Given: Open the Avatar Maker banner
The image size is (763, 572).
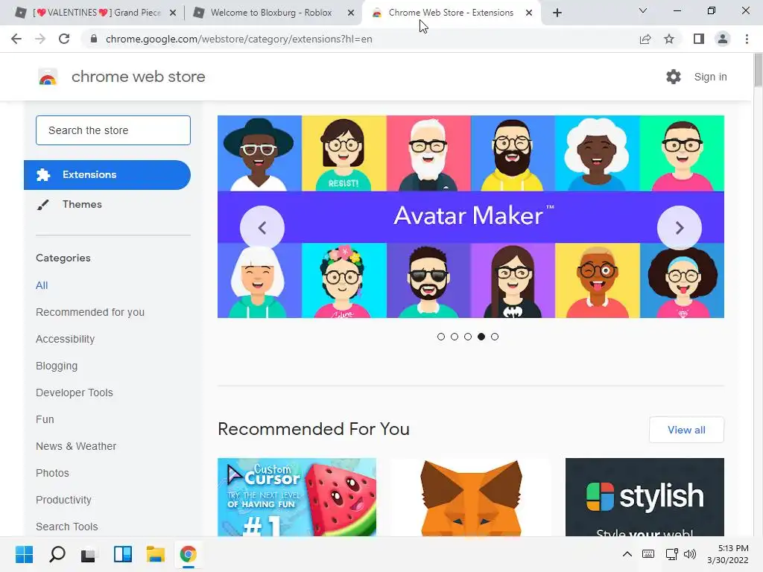Looking at the screenshot, I should click(471, 217).
